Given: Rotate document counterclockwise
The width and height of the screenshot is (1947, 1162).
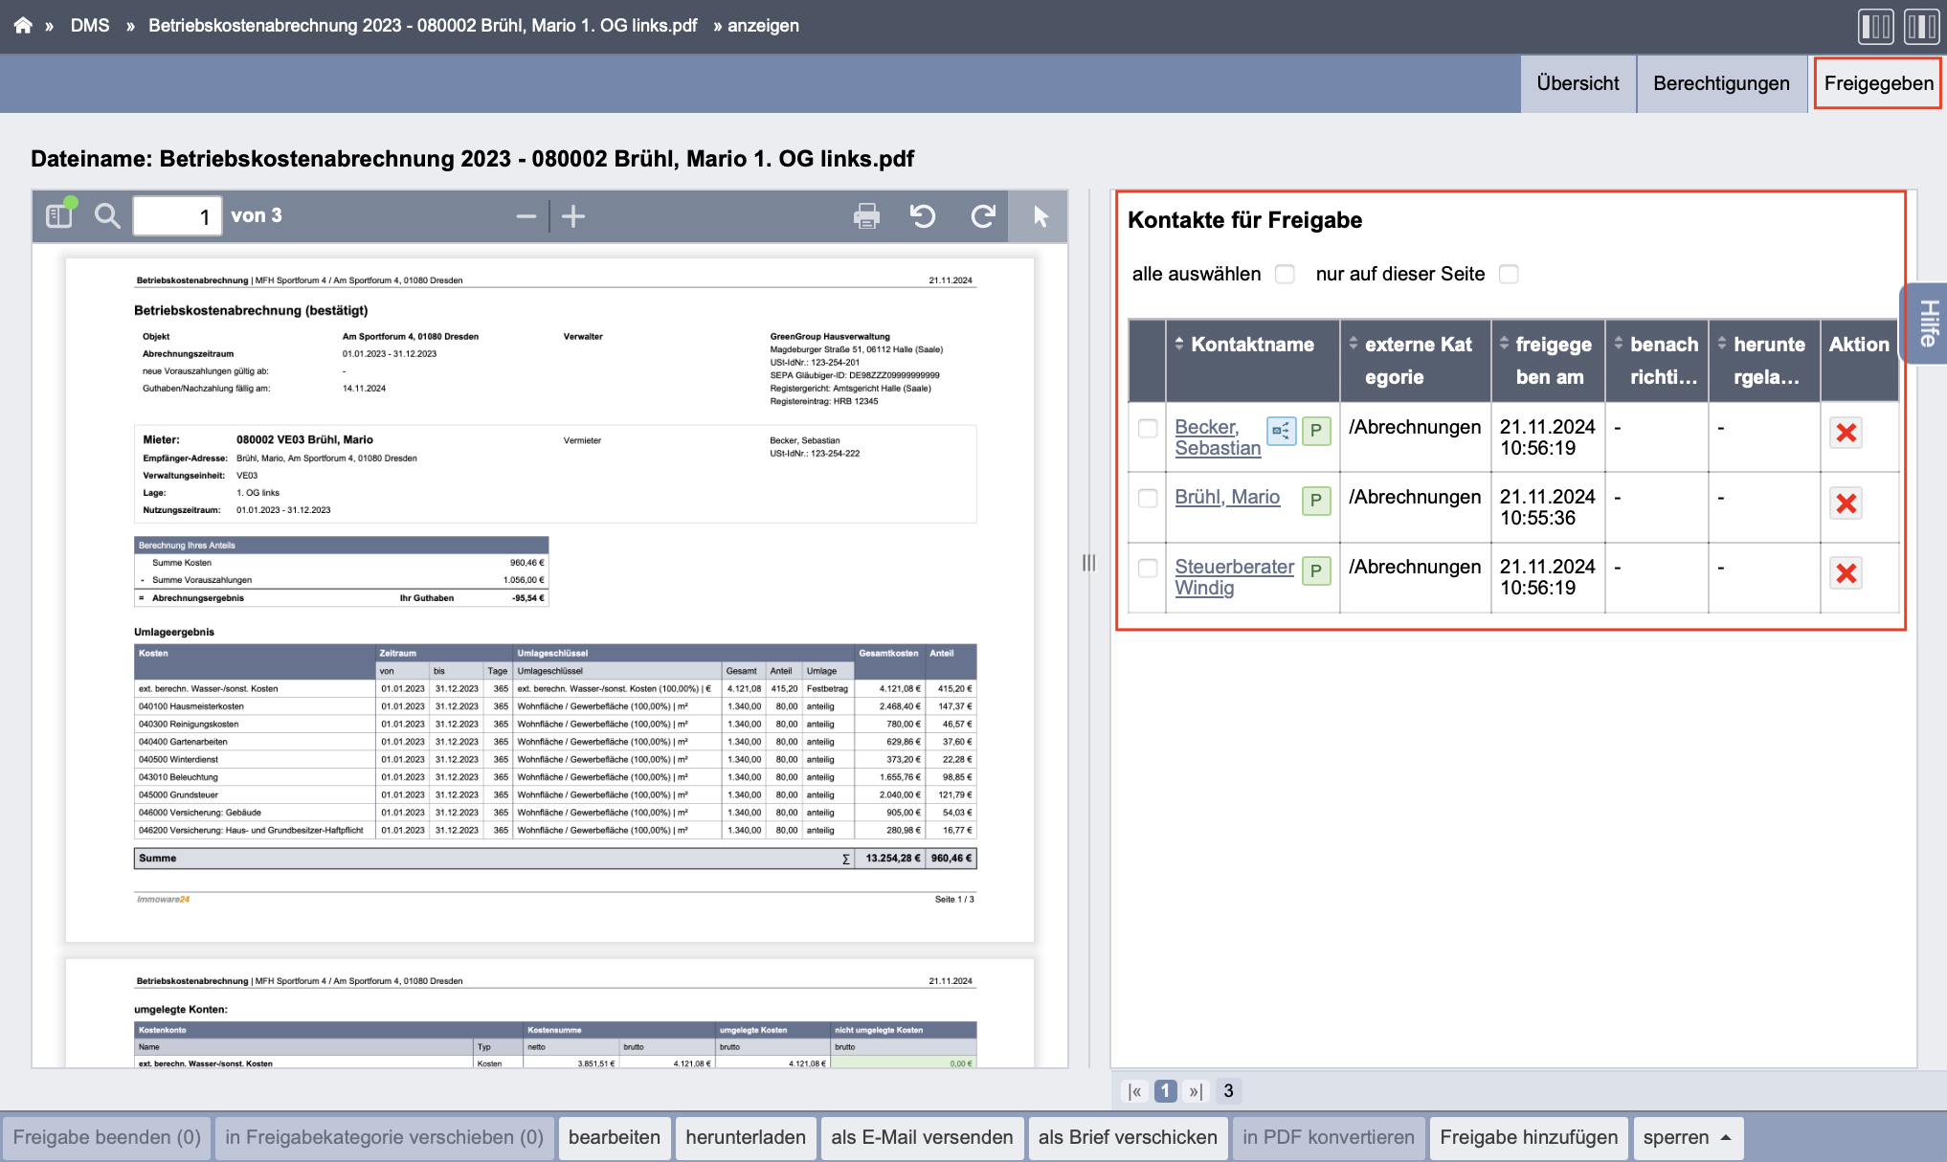Looking at the screenshot, I should coord(923,216).
